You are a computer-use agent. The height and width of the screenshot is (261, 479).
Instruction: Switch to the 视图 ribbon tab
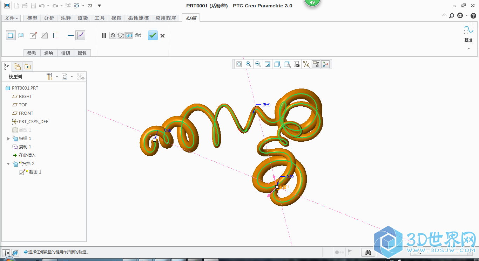click(x=116, y=18)
